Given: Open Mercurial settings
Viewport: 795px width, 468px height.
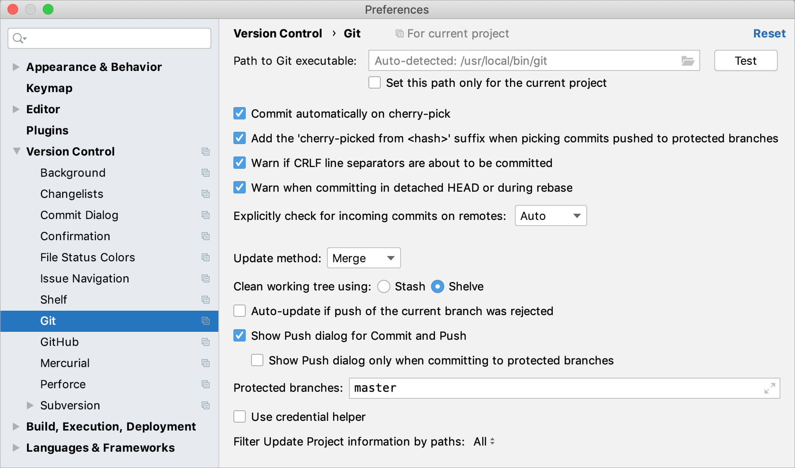Looking at the screenshot, I should (x=65, y=363).
